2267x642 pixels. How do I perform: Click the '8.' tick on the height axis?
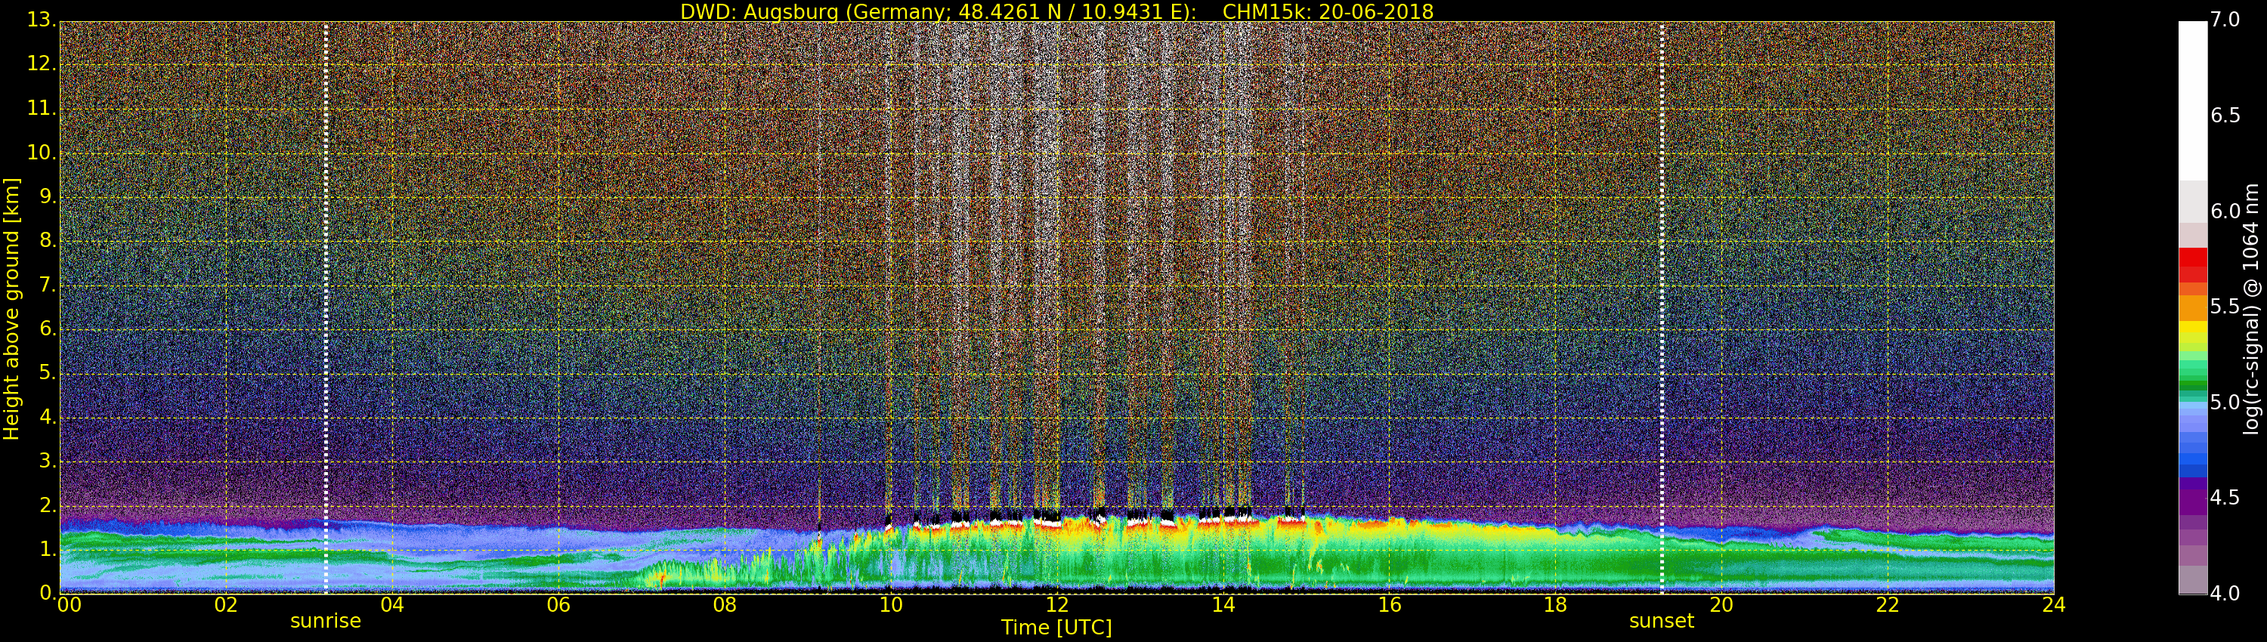pyautogui.click(x=47, y=240)
